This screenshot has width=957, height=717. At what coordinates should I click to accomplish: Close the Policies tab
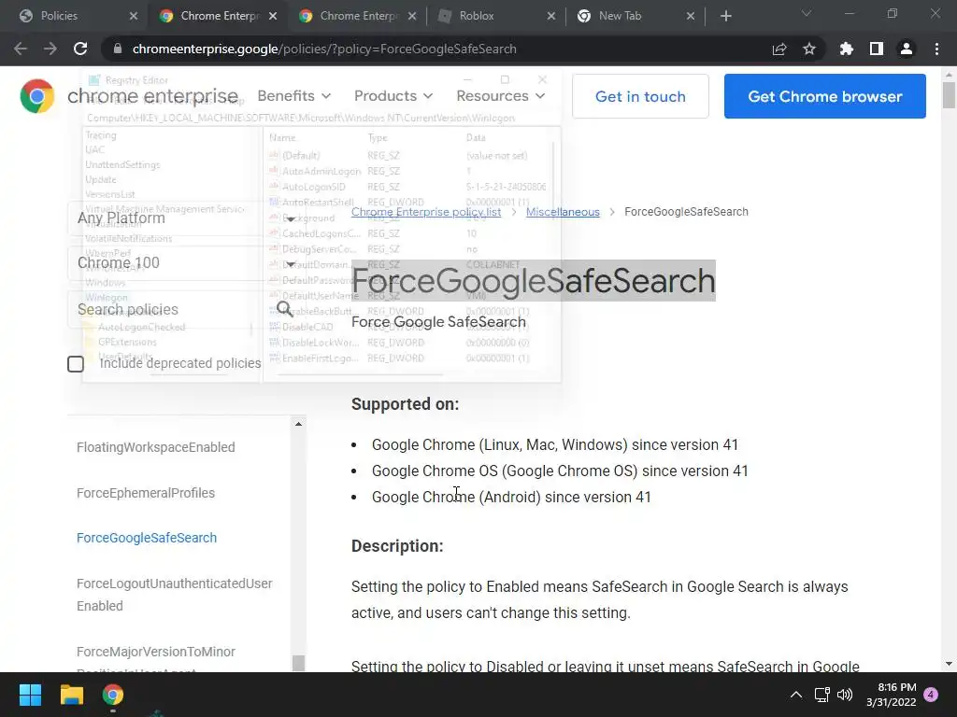coord(134,16)
